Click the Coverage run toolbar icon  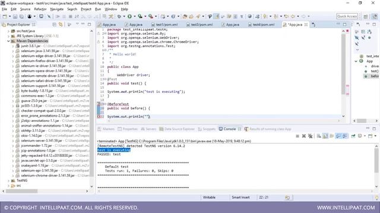140,17
